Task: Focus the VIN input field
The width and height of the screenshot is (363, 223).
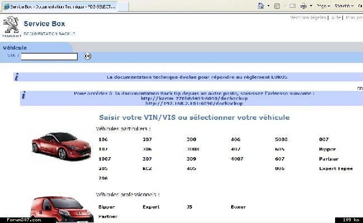Action: [x=49, y=56]
